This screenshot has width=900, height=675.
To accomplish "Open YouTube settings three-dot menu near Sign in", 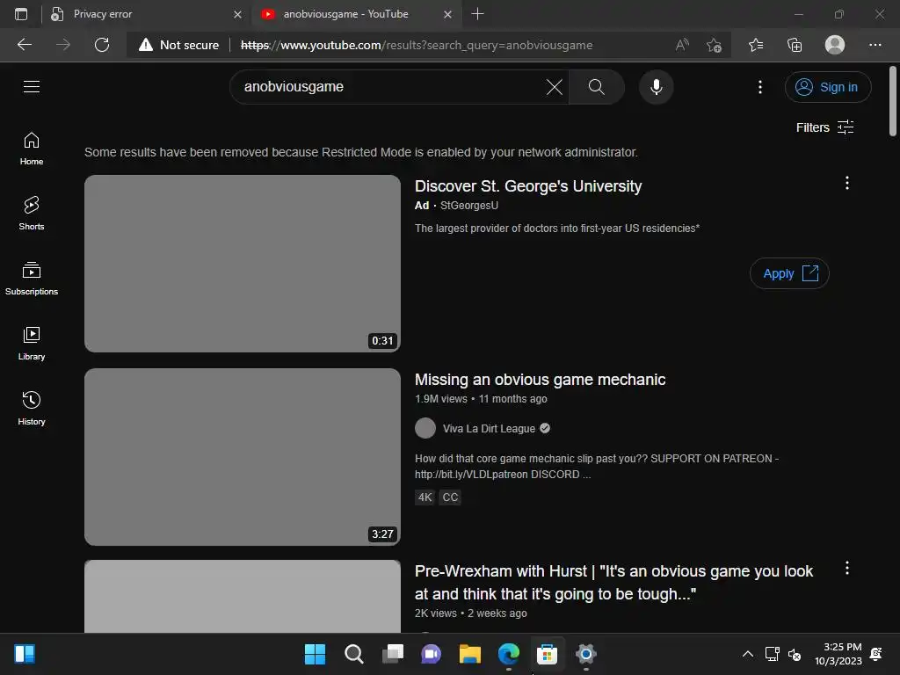I will click(x=760, y=87).
